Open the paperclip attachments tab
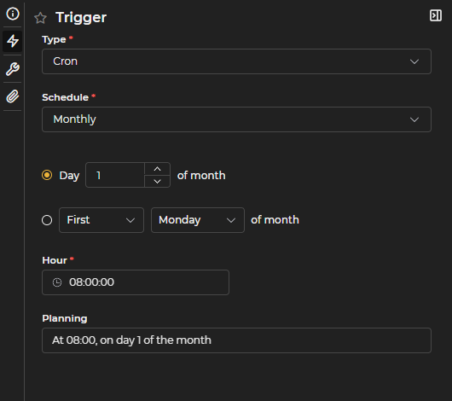Viewport: 452px width, 401px height. coord(13,96)
